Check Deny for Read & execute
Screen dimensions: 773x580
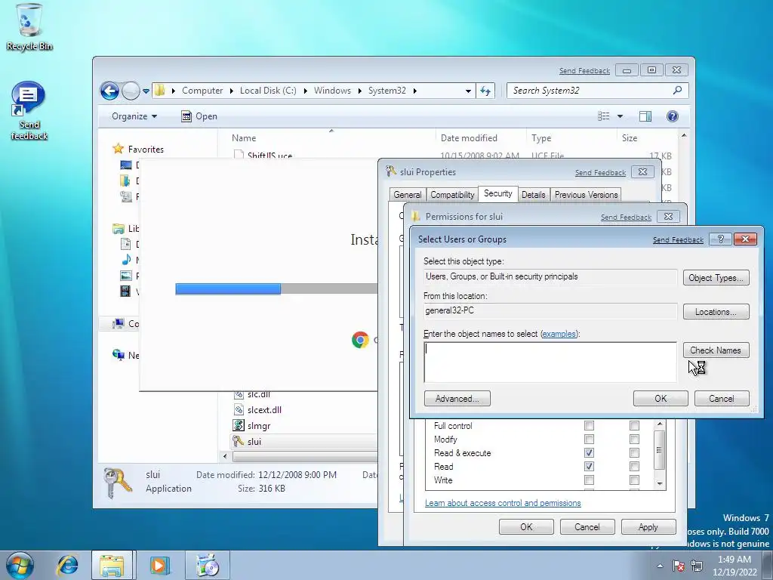tap(634, 452)
